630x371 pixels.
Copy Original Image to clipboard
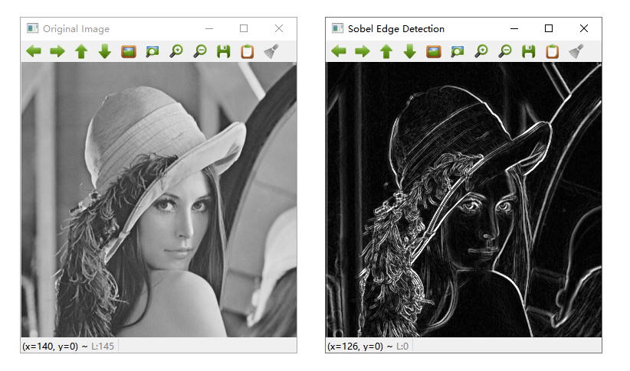(x=247, y=51)
